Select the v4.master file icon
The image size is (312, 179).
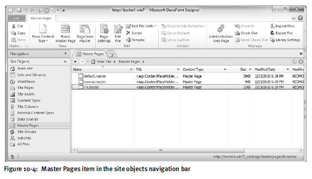(80, 87)
